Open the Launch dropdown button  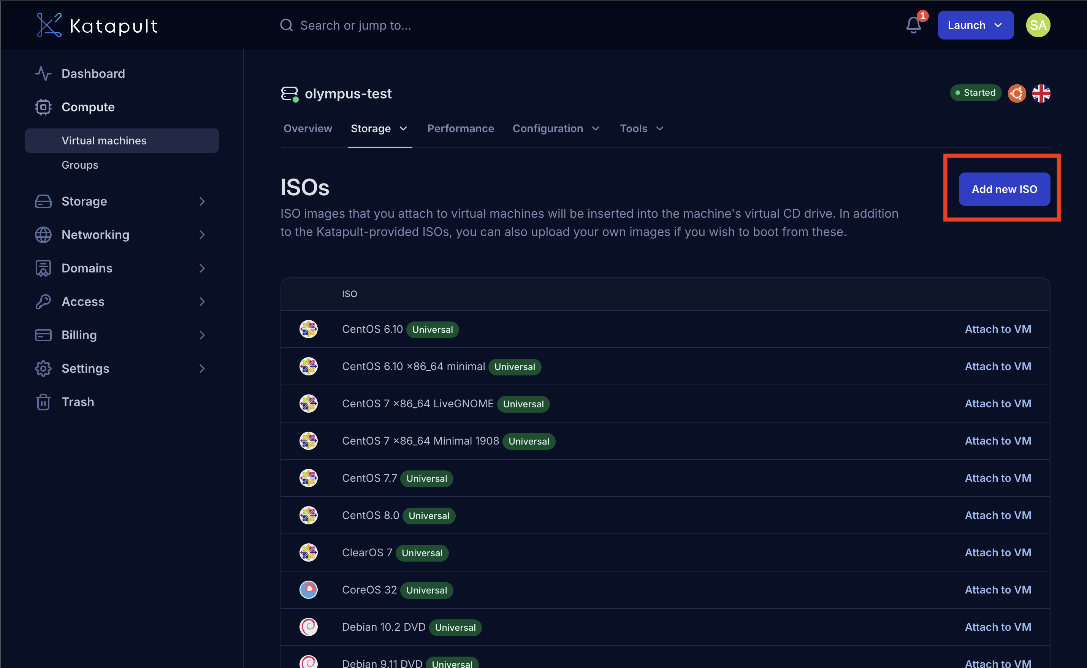975,25
